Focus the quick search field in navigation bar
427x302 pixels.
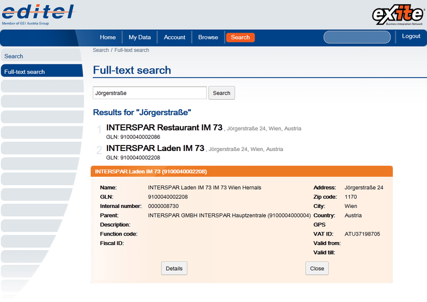357,37
